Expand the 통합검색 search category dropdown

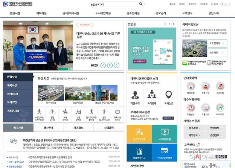(x=102, y=5)
